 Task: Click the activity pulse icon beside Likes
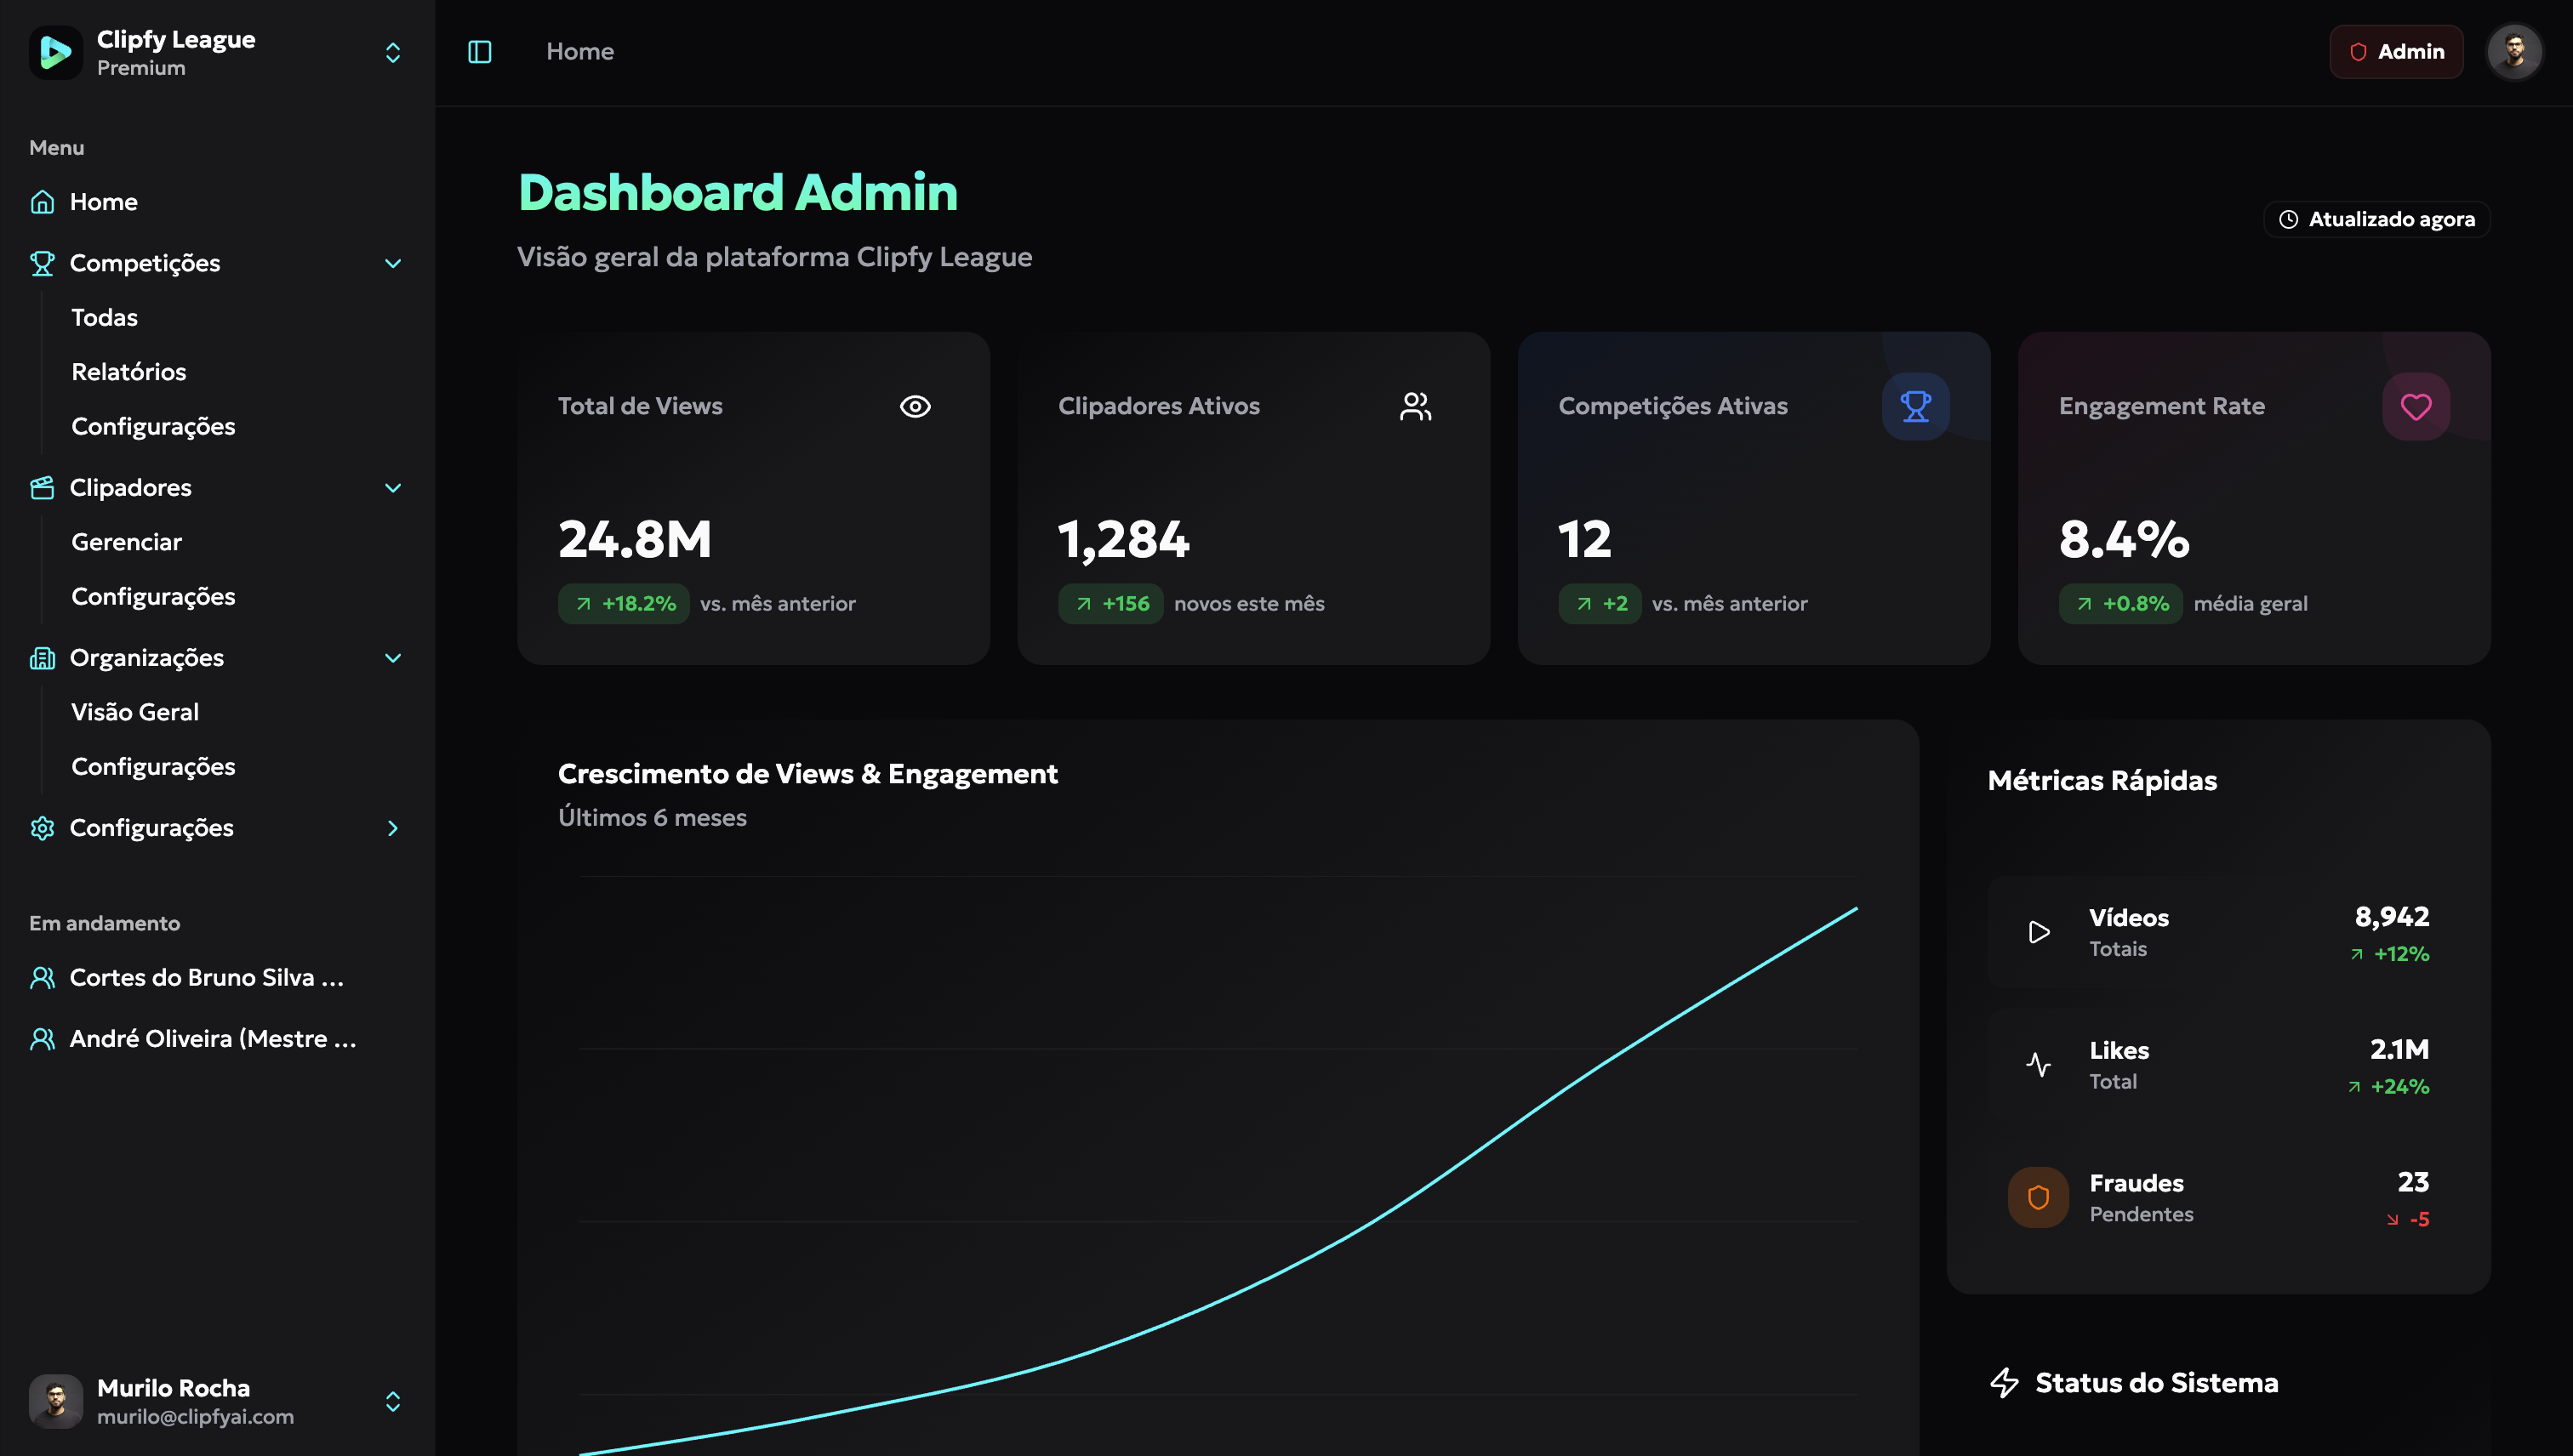pos(2038,1064)
